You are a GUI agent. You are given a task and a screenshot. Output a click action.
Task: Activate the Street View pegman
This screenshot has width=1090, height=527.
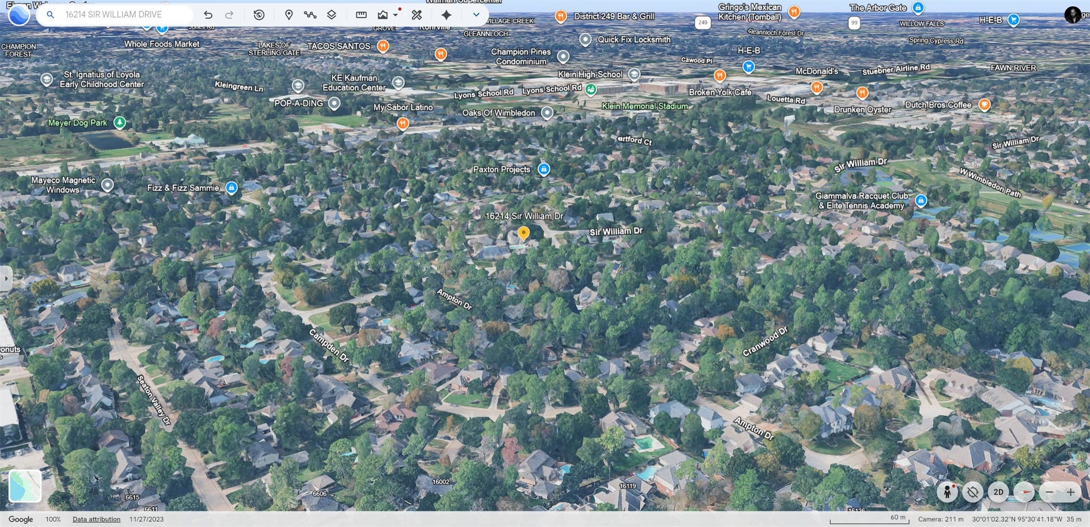point(947,492)
